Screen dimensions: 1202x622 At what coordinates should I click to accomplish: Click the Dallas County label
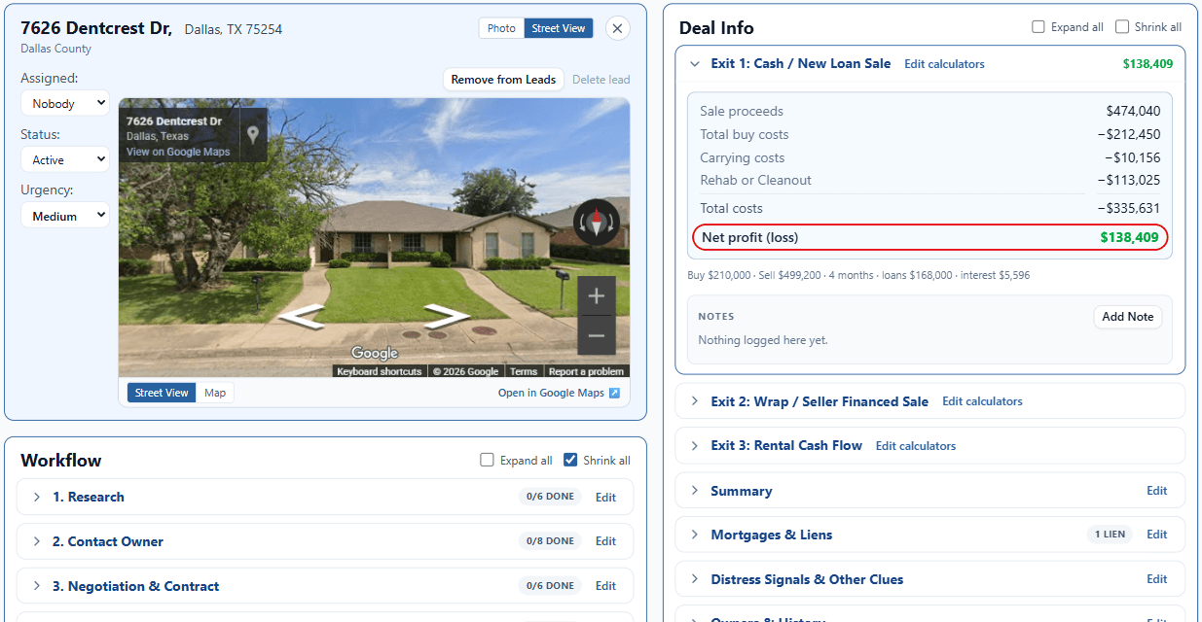(x=55, y=49)
